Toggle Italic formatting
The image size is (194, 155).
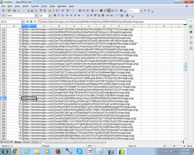click(x=59, y=15)
